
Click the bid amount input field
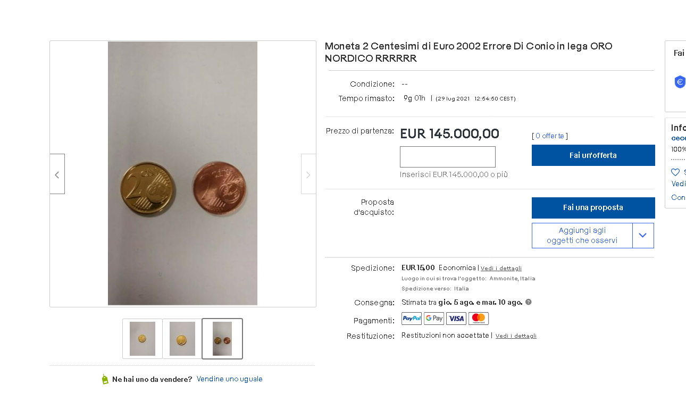click(x=448, y=157)
